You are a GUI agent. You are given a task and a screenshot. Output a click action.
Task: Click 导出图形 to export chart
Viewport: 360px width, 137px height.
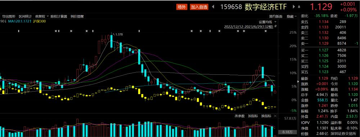pos(9,16)
